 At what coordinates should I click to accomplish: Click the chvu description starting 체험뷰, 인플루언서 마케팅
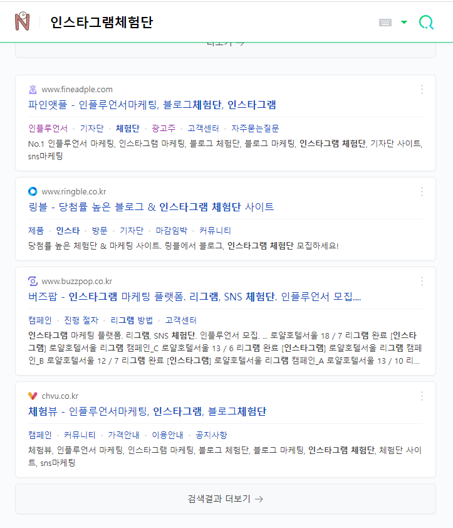tap(225, 457)
